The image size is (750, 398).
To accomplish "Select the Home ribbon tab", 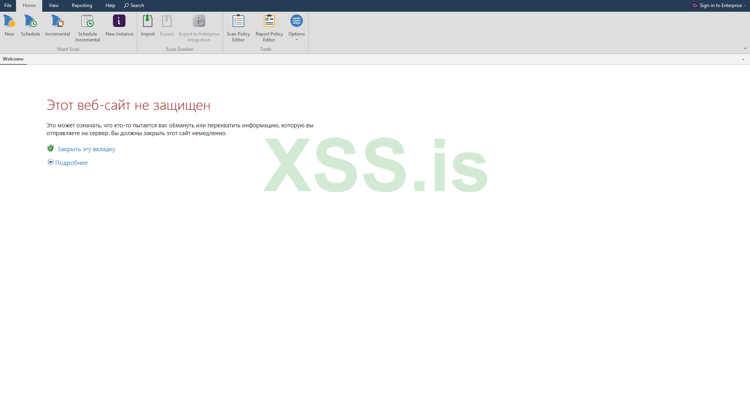I will click(29, 5).
